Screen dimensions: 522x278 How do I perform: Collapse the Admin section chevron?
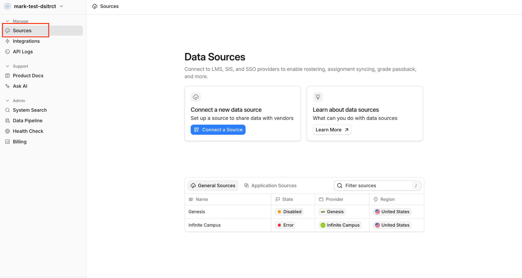(7, 100)
